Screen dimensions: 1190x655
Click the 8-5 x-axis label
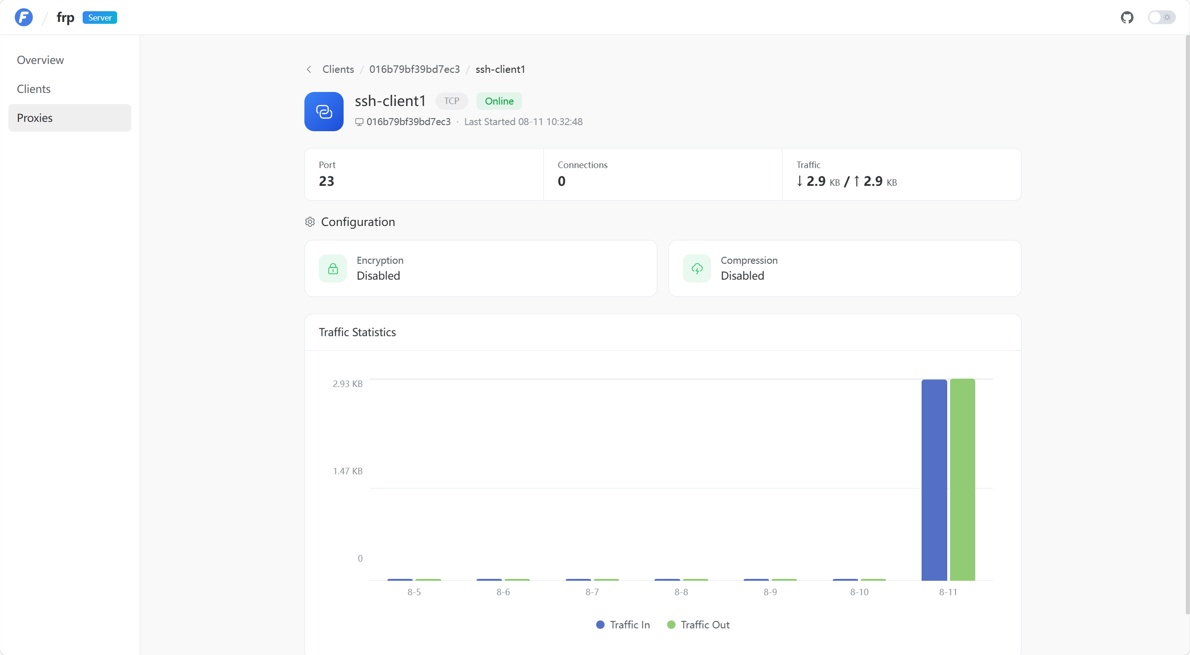(x=414, y=592)
